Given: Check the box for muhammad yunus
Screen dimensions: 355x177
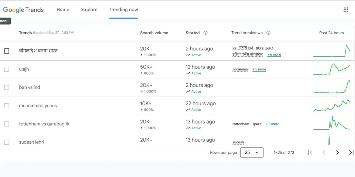Looking at the screenshot, I should 7,106.
